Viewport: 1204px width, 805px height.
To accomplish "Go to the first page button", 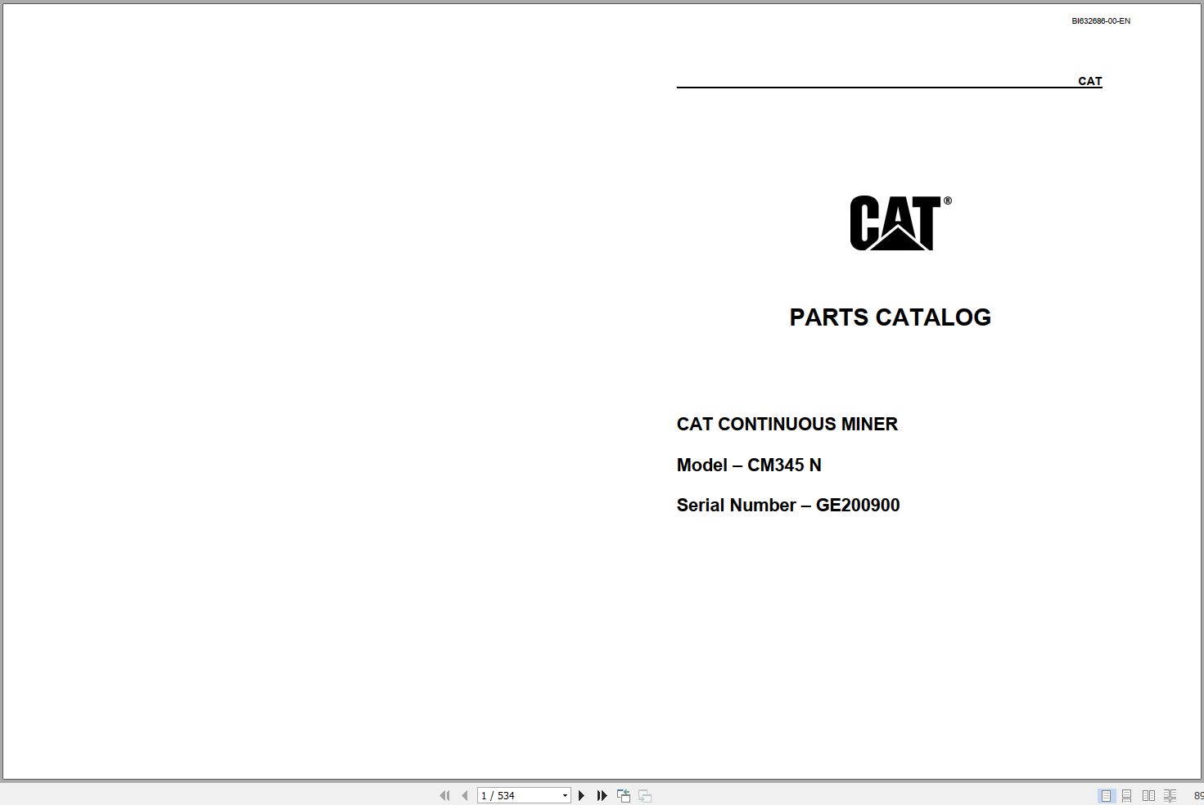I will [444, 795].
